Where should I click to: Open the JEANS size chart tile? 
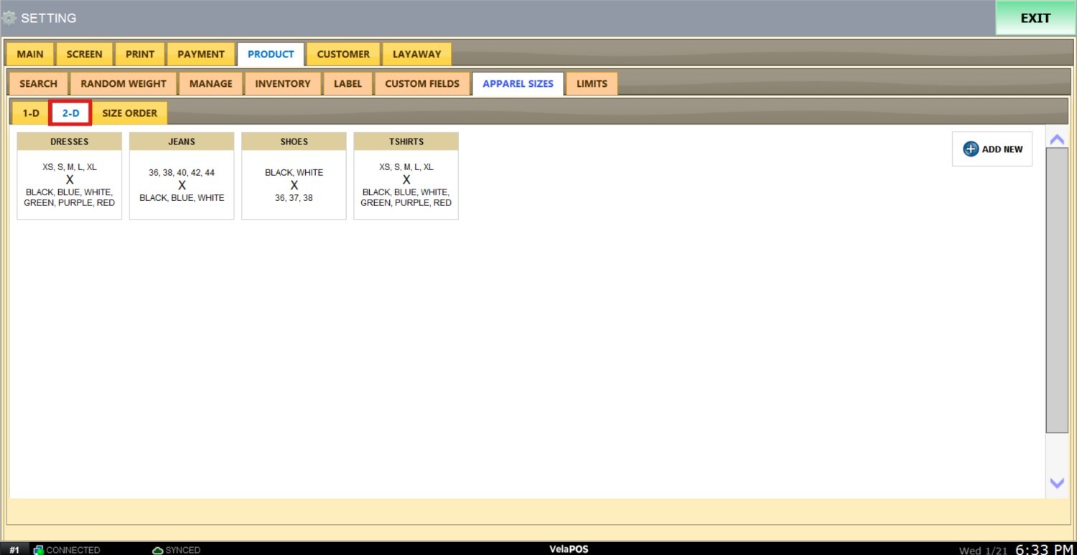pyautogui.click(x=182, y=176)
